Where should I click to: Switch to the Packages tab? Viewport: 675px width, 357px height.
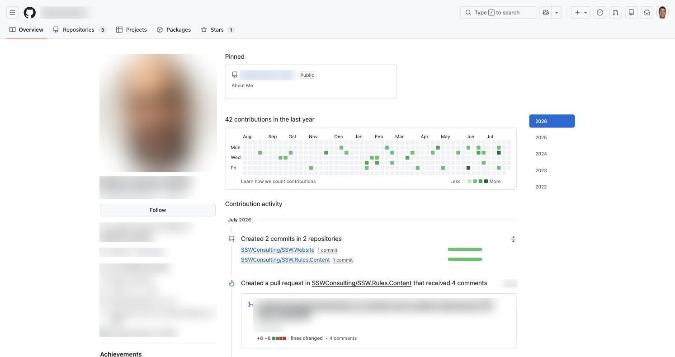point(174,30)
